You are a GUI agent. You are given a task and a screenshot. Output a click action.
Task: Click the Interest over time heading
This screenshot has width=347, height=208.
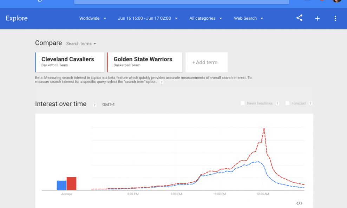coord(61,104)
